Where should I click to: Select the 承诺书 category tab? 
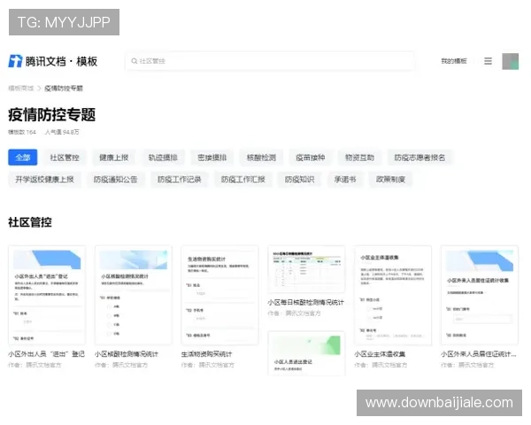pos(345,179)
